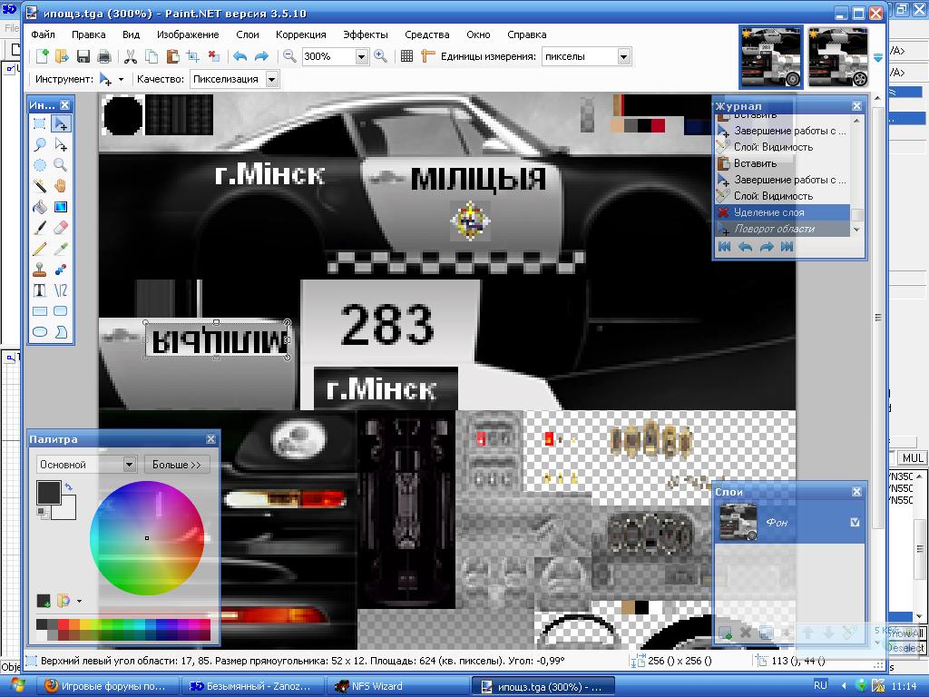Image resolution: width=929 pixels, height=697 pixels.
Task: Open the Качество quality dropdown
Action: click(271, 79)
